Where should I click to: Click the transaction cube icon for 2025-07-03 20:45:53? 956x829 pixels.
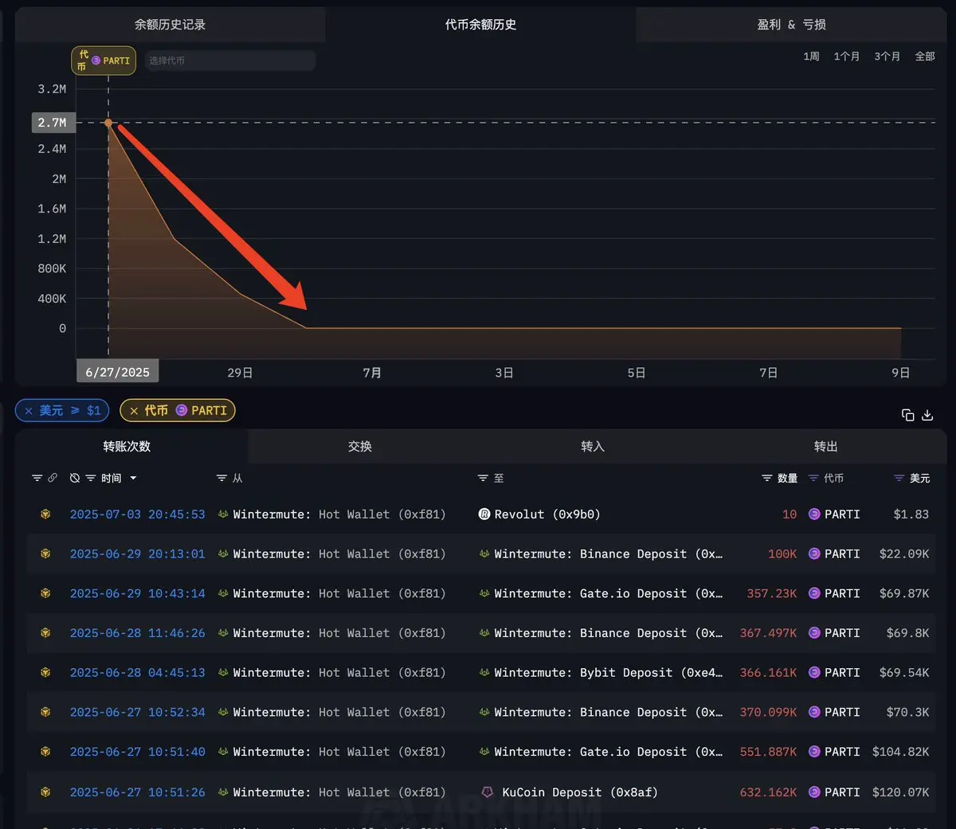pos(45,514)
